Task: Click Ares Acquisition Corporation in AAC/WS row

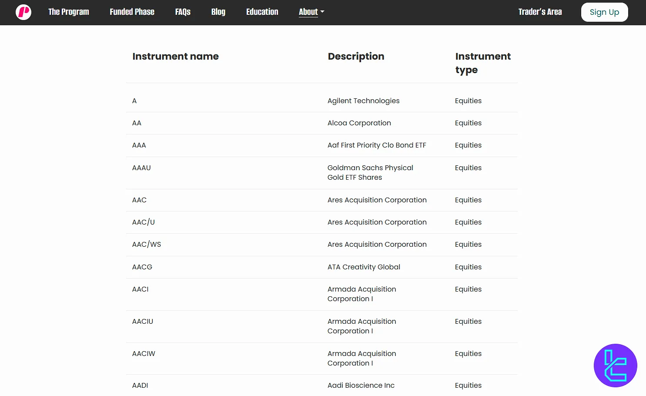Action: [x=377, y=245]
